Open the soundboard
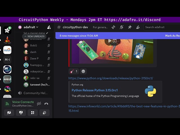Image resolution: width=180 pixels, height=135 pixels. pyautogui.click(x=44, y=112)
